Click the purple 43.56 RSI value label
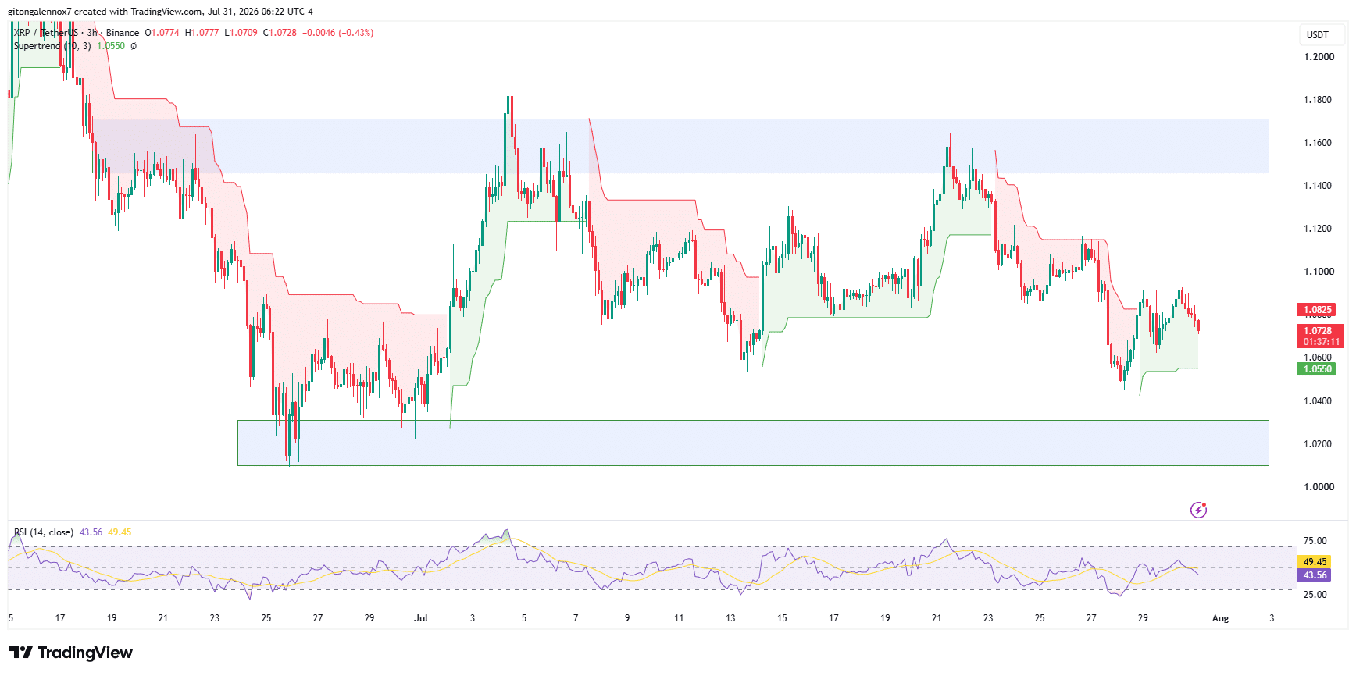Viewport: 1356px width, 676px height. pos(1315,575)
